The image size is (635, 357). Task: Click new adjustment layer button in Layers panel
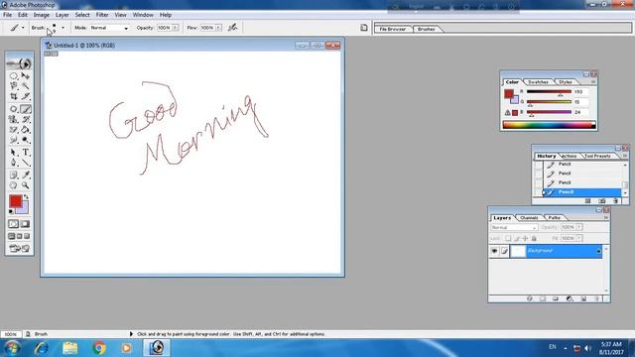click(570, 298)
